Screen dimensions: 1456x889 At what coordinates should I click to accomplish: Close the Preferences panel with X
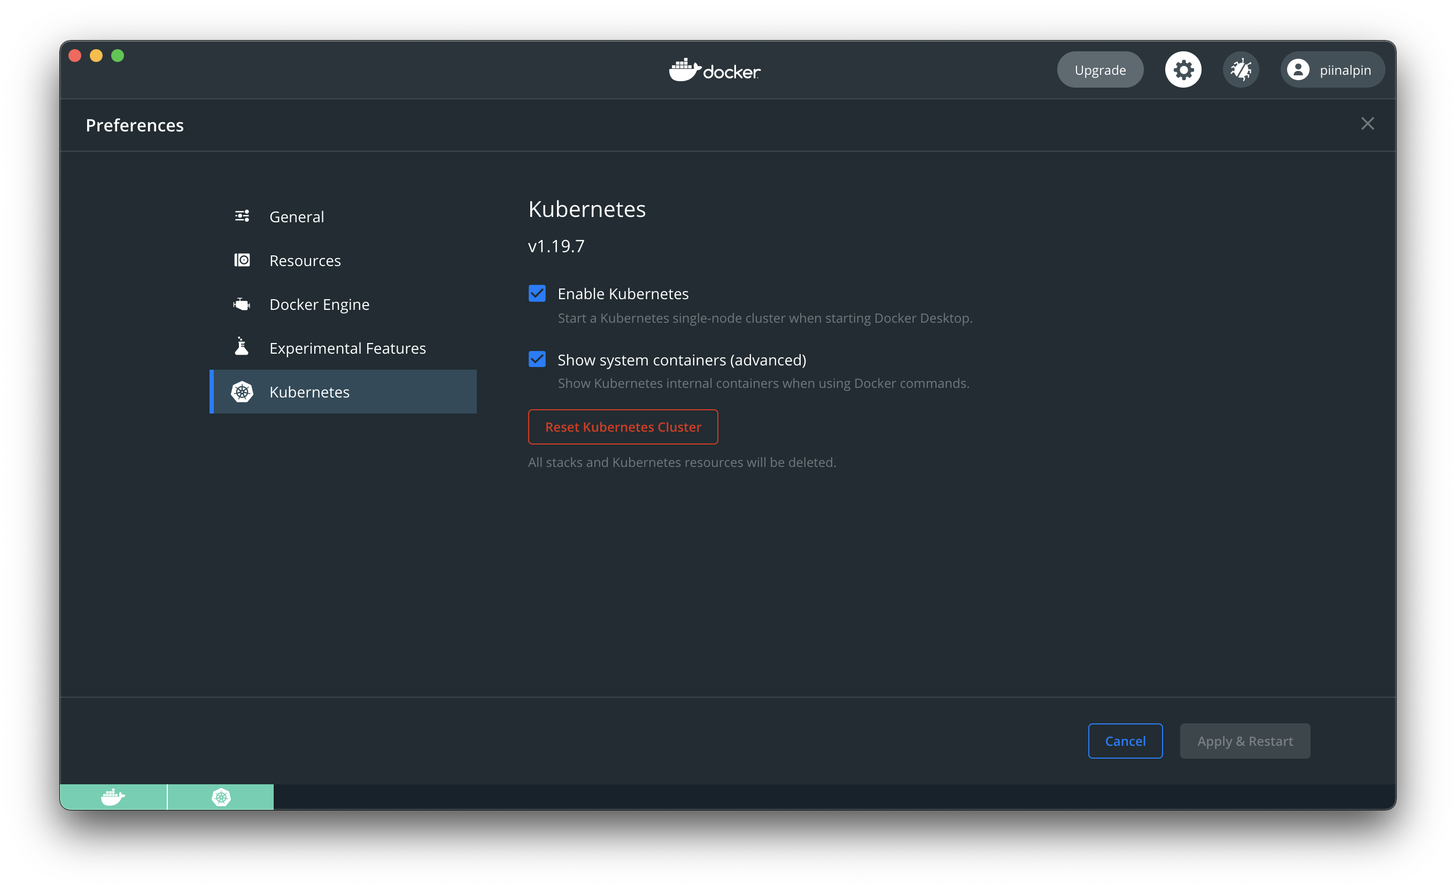(1367, 123)
